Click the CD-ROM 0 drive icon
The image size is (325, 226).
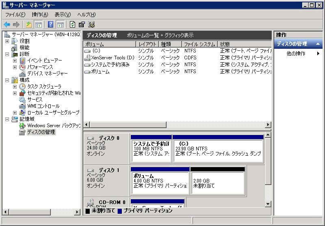coord(91,202)
